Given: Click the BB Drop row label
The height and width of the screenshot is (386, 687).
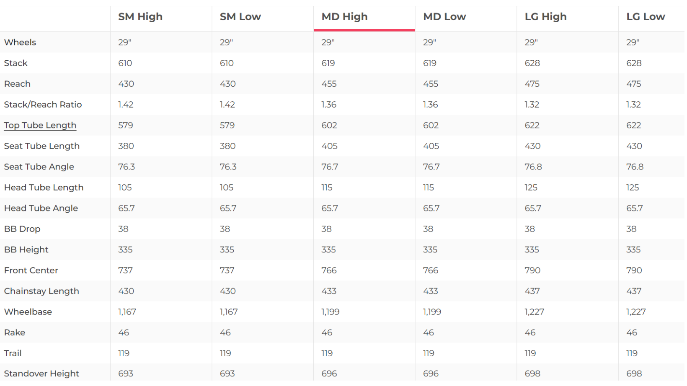Looking at the screenshot, I should pyautogui.click(x=22, y=229).
